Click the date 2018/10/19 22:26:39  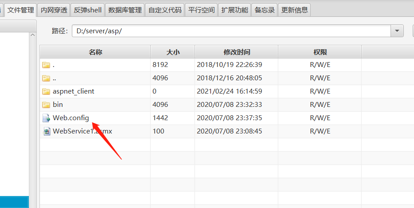tap(230, 65)
